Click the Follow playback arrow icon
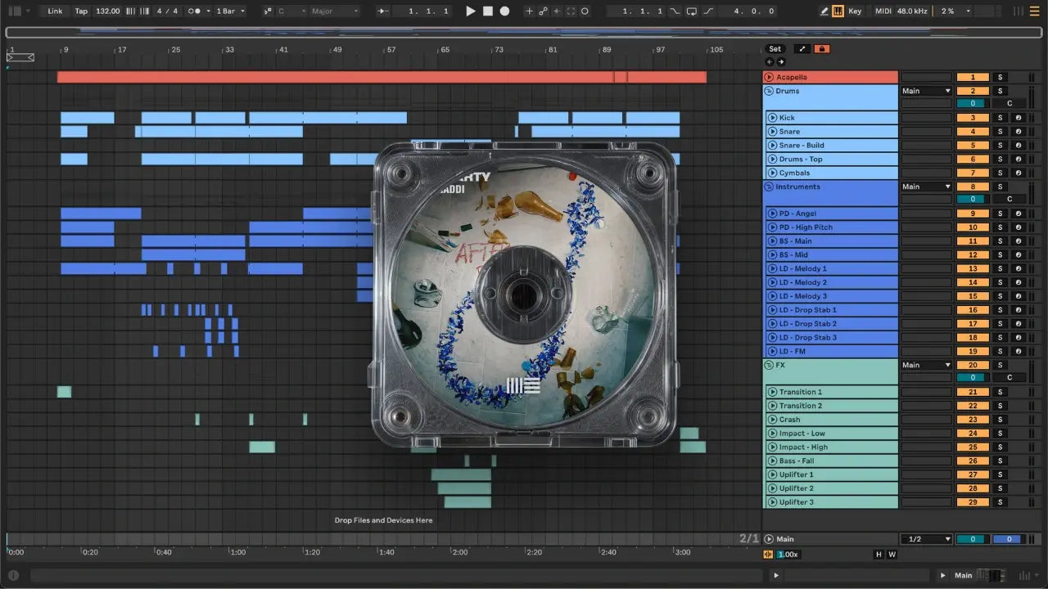 (383, 11)
